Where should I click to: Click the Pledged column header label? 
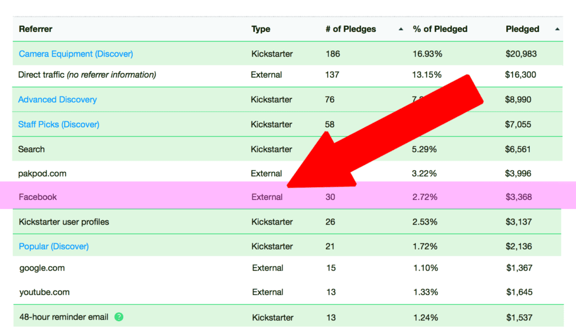pos(522,29)
